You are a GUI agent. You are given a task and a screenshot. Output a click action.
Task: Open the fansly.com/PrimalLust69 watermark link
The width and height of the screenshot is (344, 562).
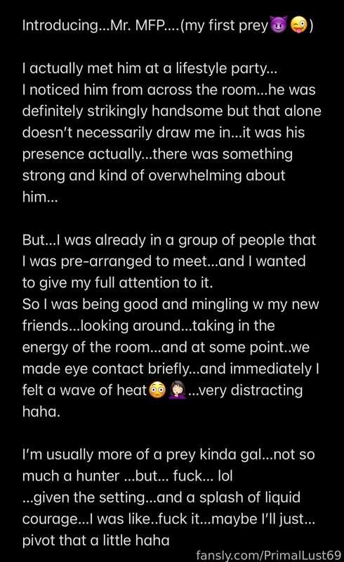pos(269,555)
